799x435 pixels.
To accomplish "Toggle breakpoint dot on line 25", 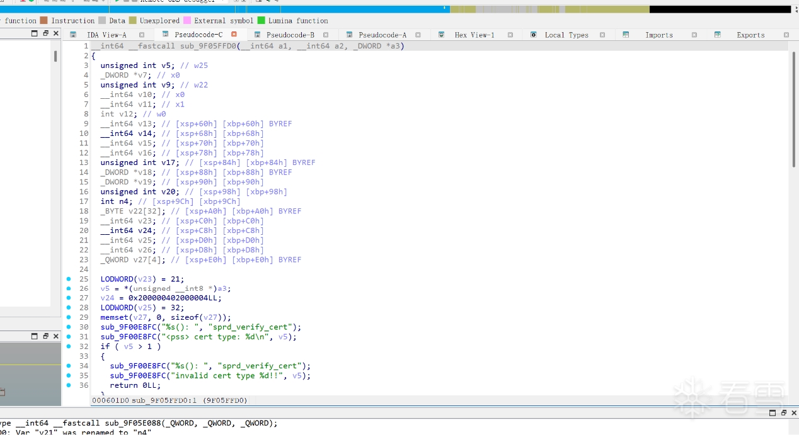I will click(x=68, y=279).
